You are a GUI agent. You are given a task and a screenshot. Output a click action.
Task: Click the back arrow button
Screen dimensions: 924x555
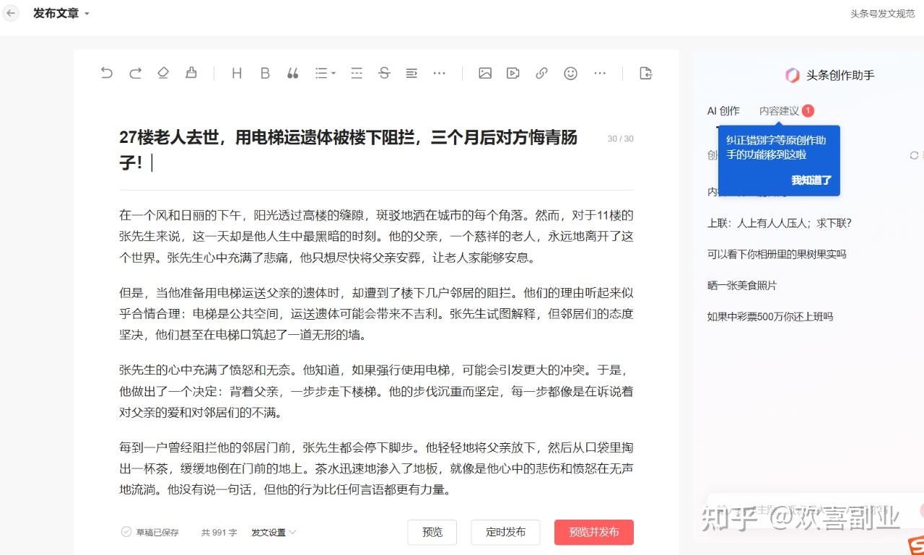coord(11,13)
